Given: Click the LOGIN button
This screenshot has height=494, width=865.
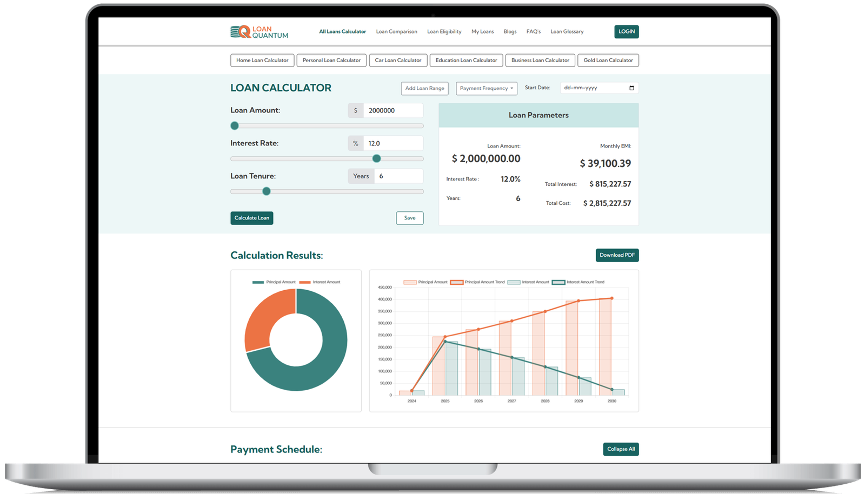Looking at the screenshot, I should click(626, 32).
